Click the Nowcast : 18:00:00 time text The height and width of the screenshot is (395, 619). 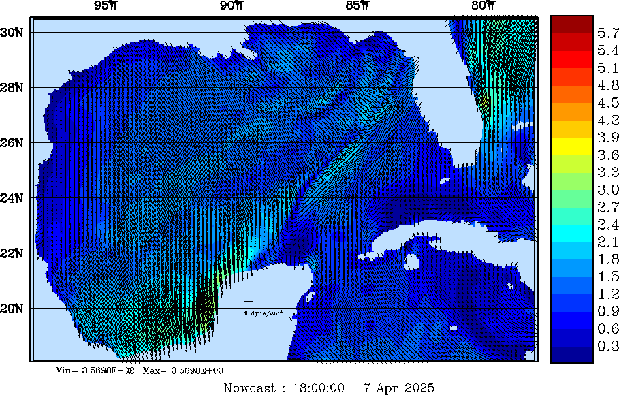coord(284,388)
